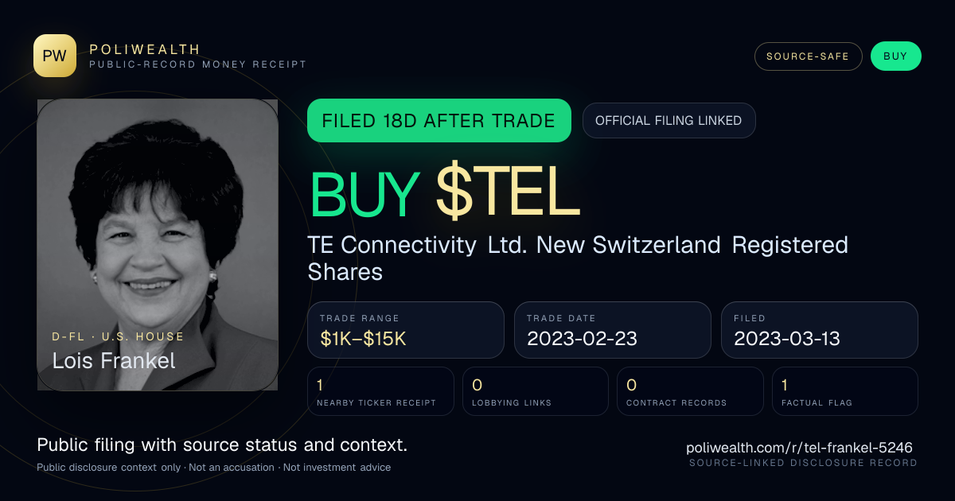Image resolution: width=955 pixels, height=501 pixels.
Task: Click the Lois Frankel name label
Action: [114, 360]
